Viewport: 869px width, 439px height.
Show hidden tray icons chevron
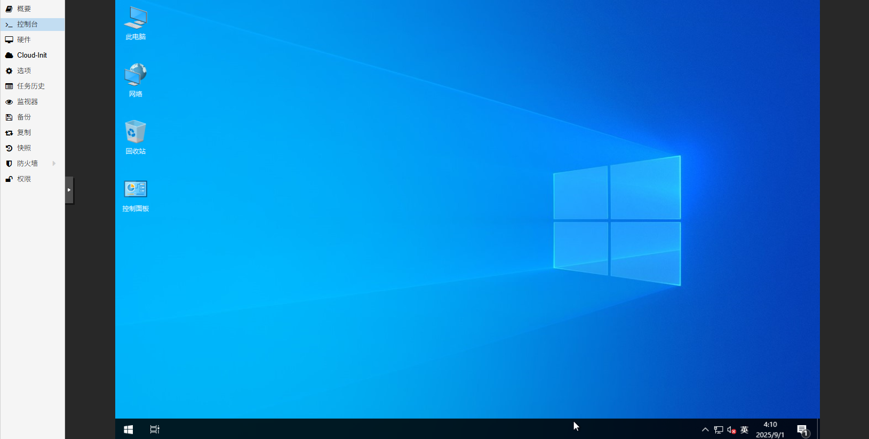tap(705, 430)
